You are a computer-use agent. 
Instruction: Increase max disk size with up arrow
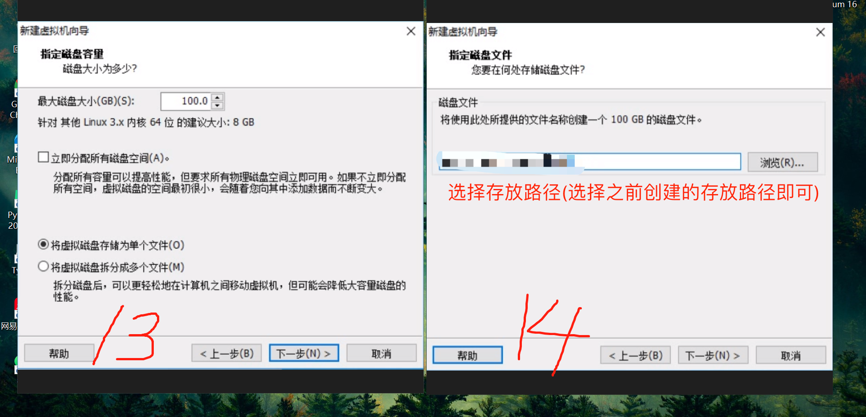[x=217, y=97]
